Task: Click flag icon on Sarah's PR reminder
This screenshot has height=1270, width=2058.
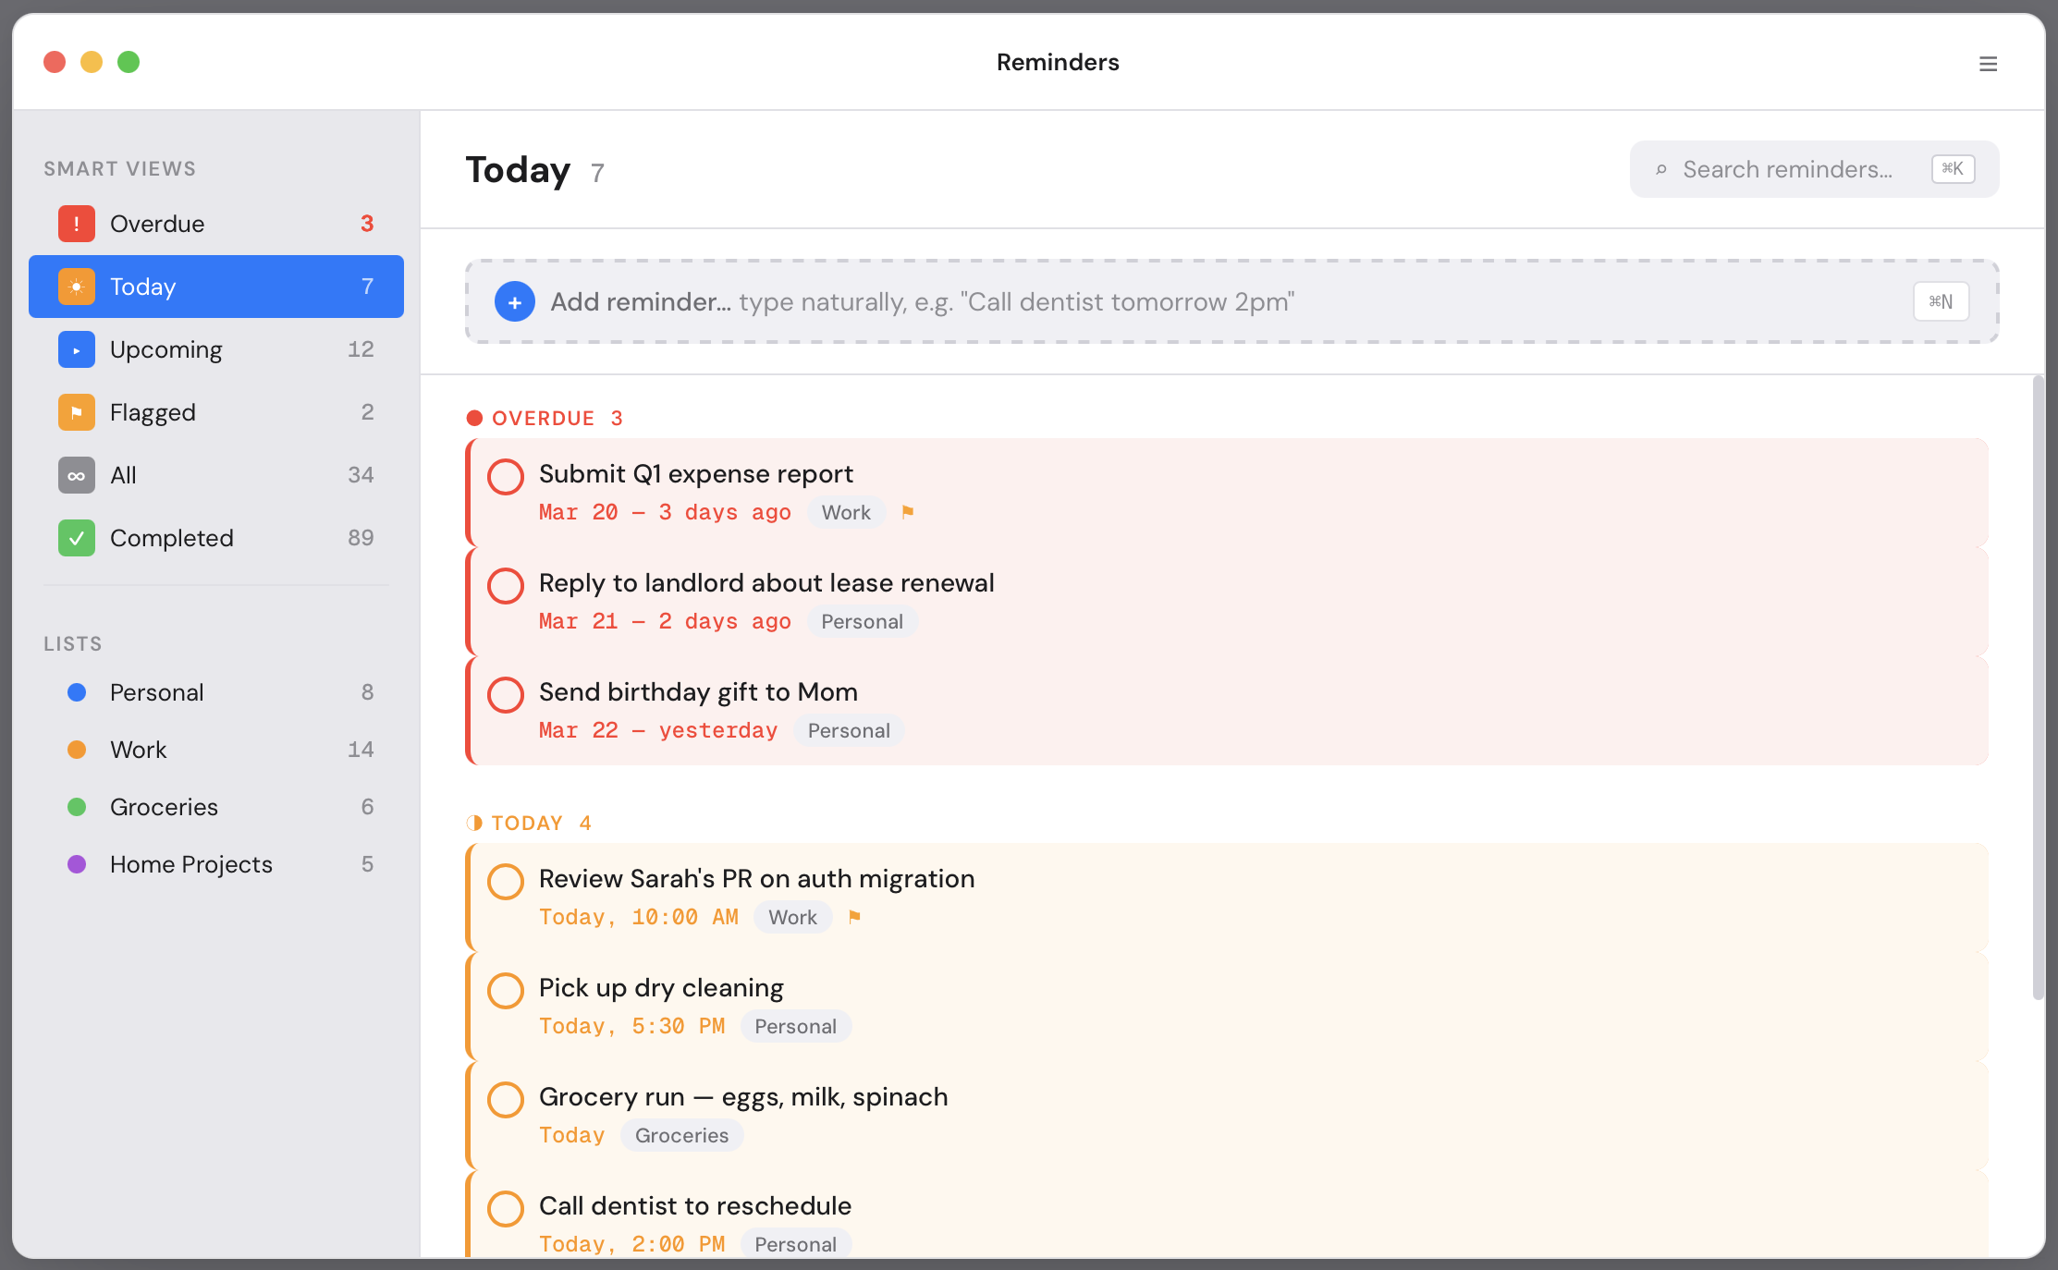Action: (x=854, y=917)
